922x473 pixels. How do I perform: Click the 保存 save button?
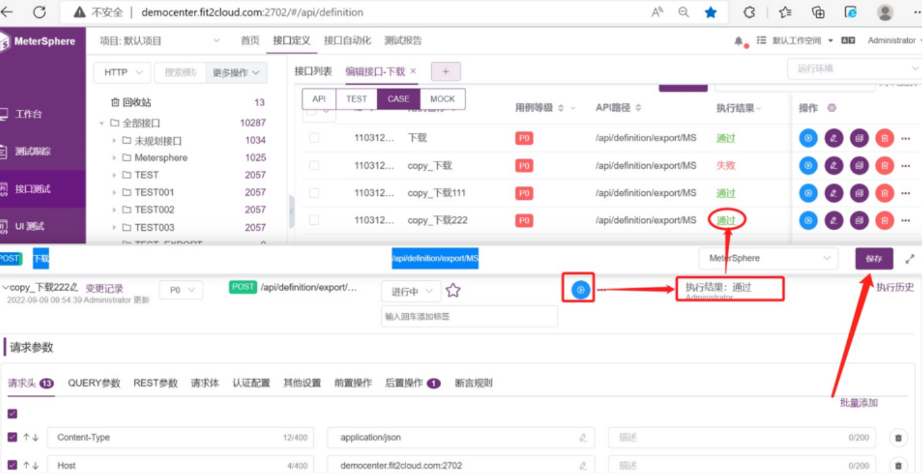(874, 258)
